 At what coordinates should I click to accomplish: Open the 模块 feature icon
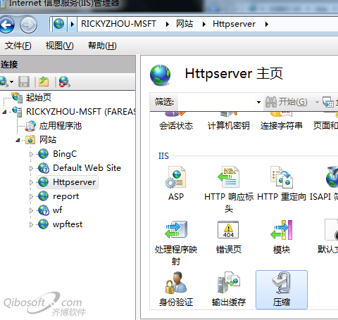282,230
